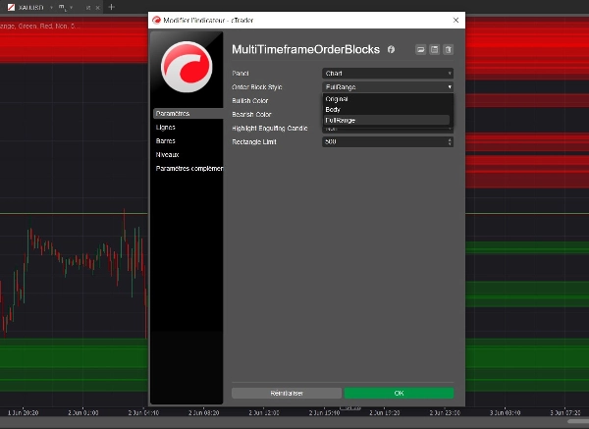
Task: Click the Réinitialiser button
Action: pyautogui.click(x=287, y=393)
